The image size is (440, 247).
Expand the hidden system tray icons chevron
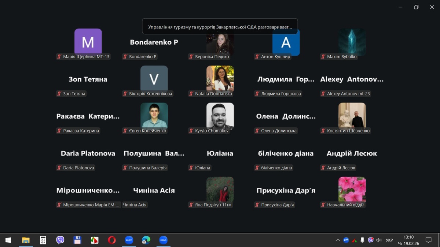click(x=337, y=240)
